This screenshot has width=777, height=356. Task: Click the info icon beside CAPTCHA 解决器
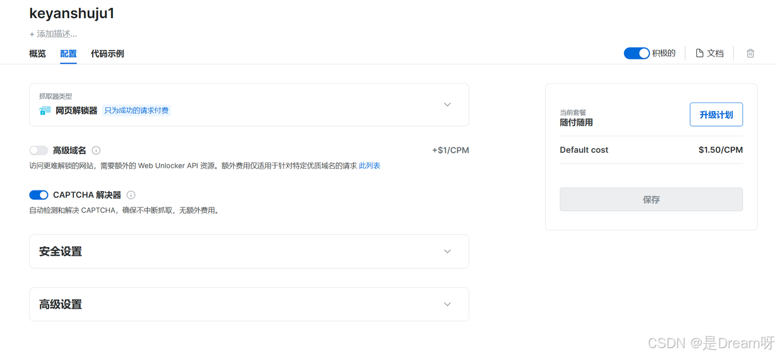(131, 195)
